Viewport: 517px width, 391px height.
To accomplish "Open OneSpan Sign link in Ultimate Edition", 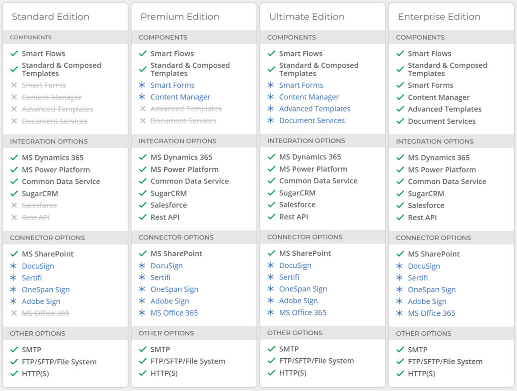I will pos(303,289).
